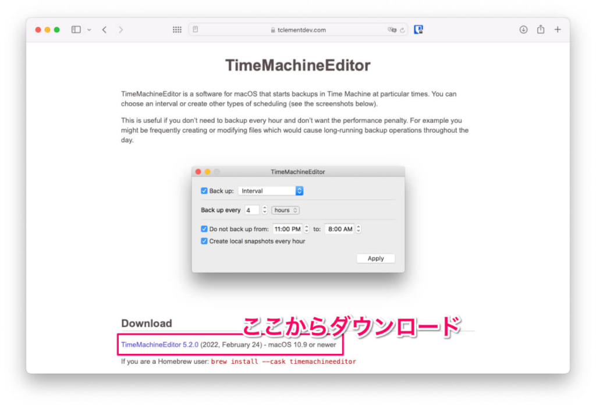596x408 pixels.
Task: Click the translate icon in address bar
Action: 392,30
